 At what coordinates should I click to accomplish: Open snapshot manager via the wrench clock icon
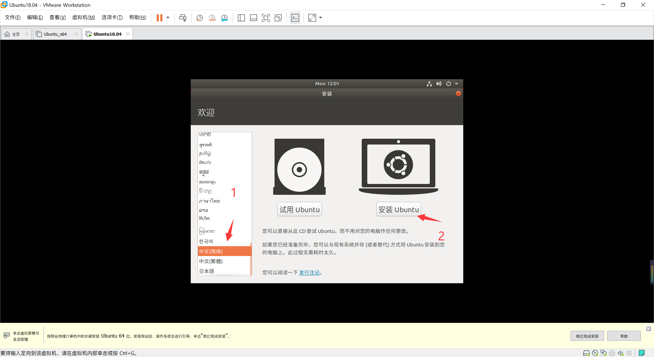click(x=224, y=18)
